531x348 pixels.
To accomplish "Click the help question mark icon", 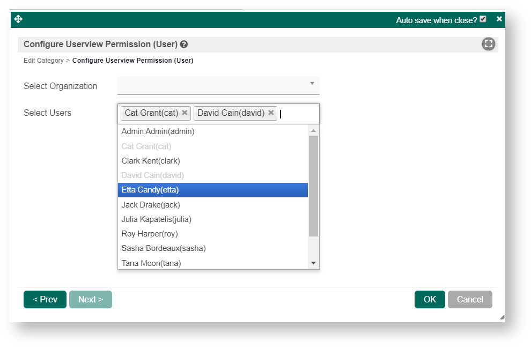I will [184, 45].
